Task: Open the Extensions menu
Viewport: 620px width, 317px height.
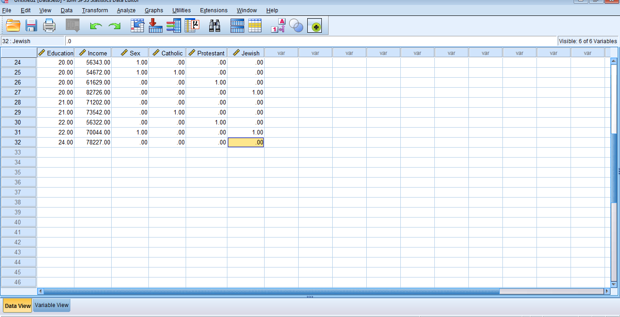Action: [214, 10]
